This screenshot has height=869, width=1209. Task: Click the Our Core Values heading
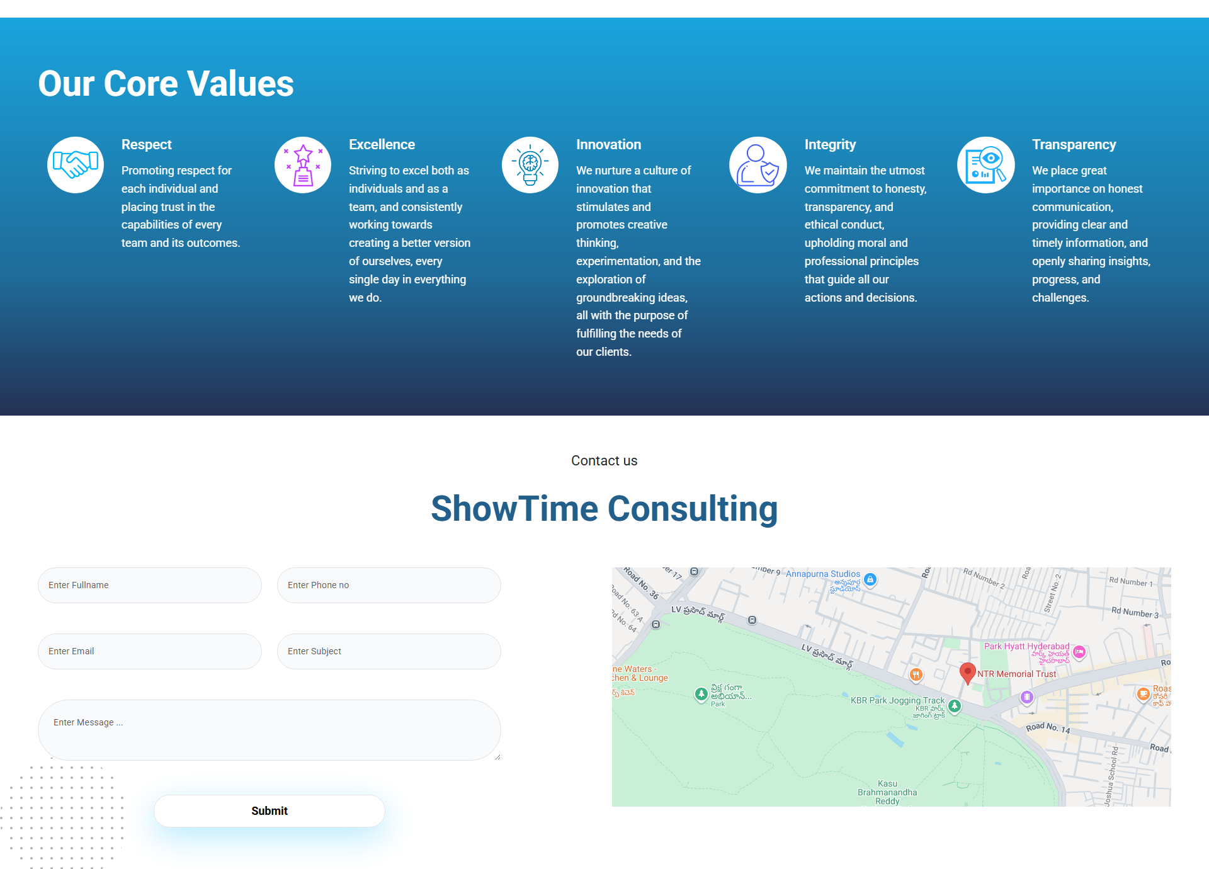click(x=166, y=83)
